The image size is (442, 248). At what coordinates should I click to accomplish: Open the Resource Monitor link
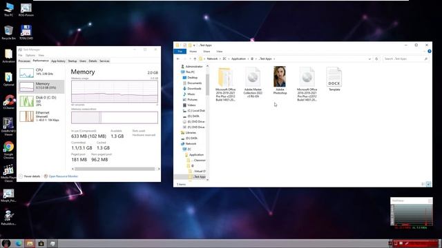coord(63,176)
